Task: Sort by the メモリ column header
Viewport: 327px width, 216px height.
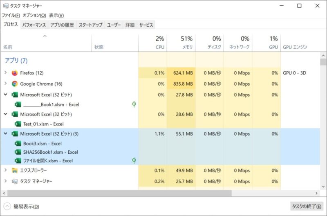Action: (x=181, y=43)
